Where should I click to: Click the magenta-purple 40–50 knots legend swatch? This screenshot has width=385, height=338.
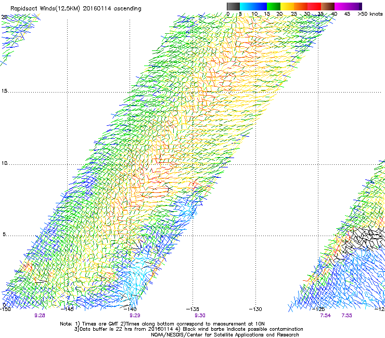(x=348, y=6)
